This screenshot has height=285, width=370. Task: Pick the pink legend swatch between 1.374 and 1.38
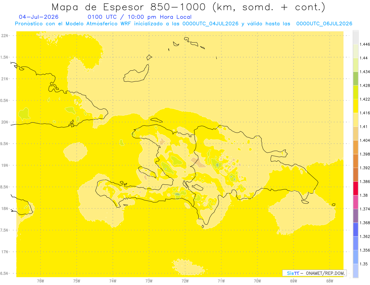pyautogui.click(x=356, y=202)
